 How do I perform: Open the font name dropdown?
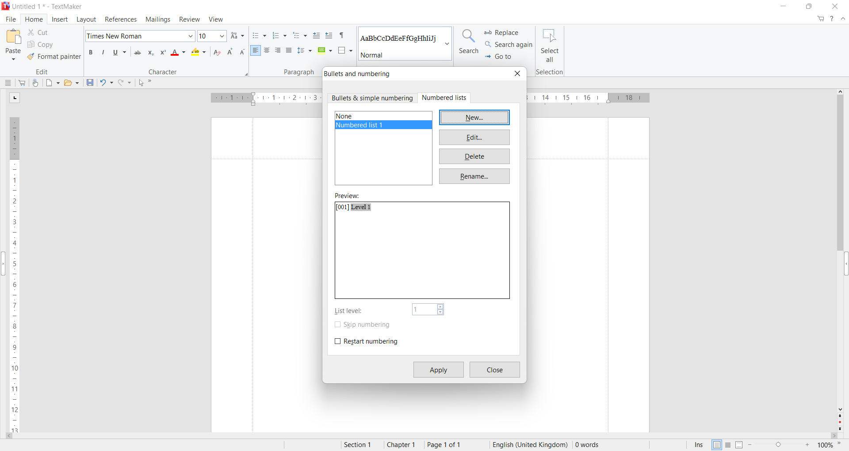click(x=191, y=36)
